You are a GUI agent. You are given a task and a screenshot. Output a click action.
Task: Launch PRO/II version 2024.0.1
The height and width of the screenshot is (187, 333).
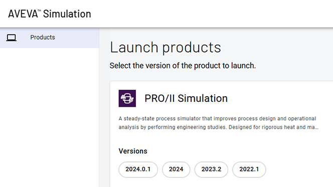138,169
